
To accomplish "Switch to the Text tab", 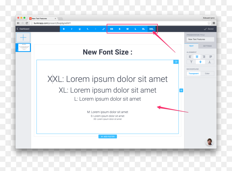I will [191, 46].
